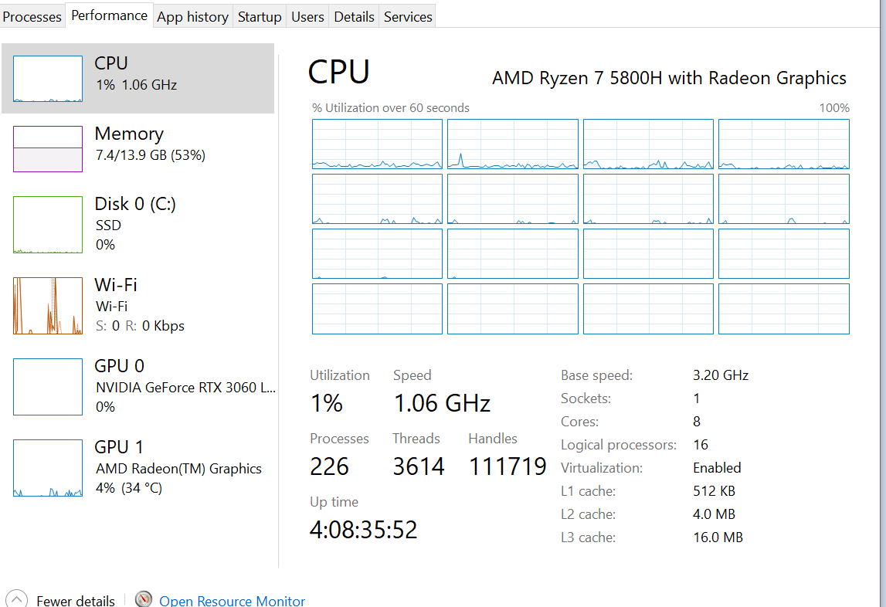Viewport: 886px width, 607px height.
Task: Click the second core graph with spike
Action: [513, 144]
